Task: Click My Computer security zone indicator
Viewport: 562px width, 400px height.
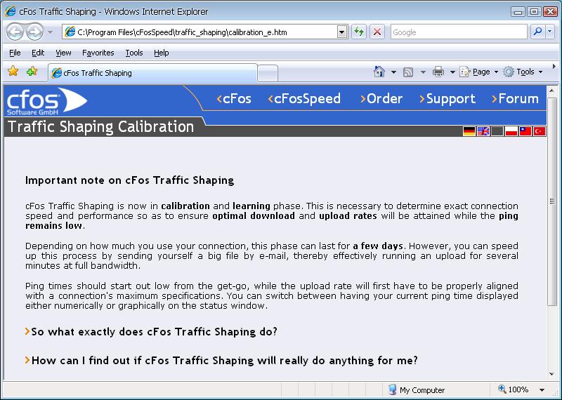Action: click(417, 390)
